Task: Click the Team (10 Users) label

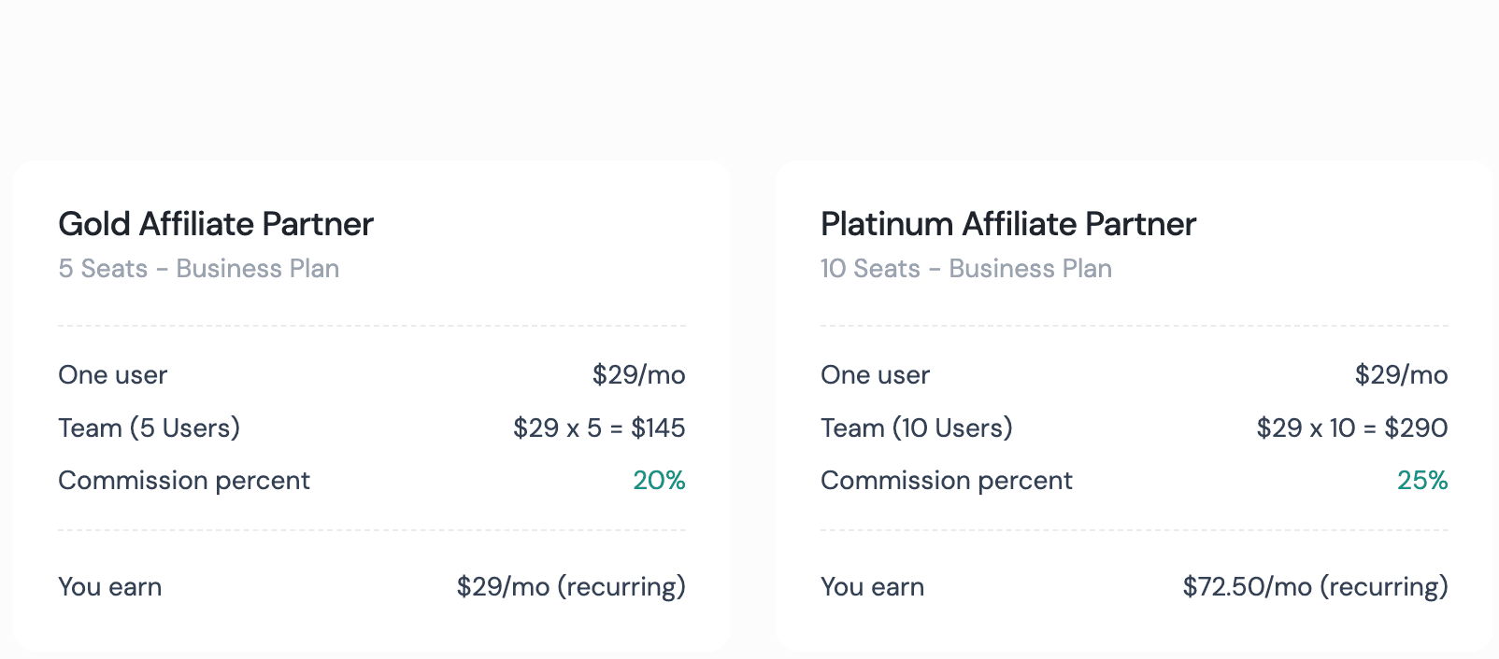Action: [917, 428]
